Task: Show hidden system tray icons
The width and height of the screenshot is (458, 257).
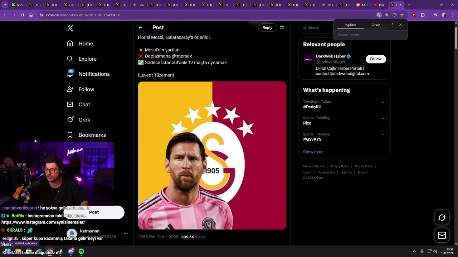Action: coord(414,251)
